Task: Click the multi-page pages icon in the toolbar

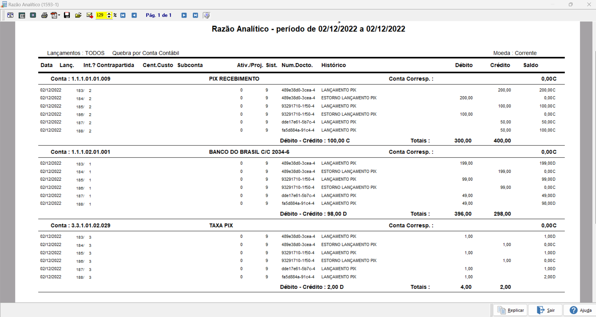Action: [207, 15]
